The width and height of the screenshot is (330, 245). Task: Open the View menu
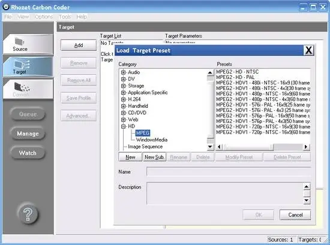(23, 17)
